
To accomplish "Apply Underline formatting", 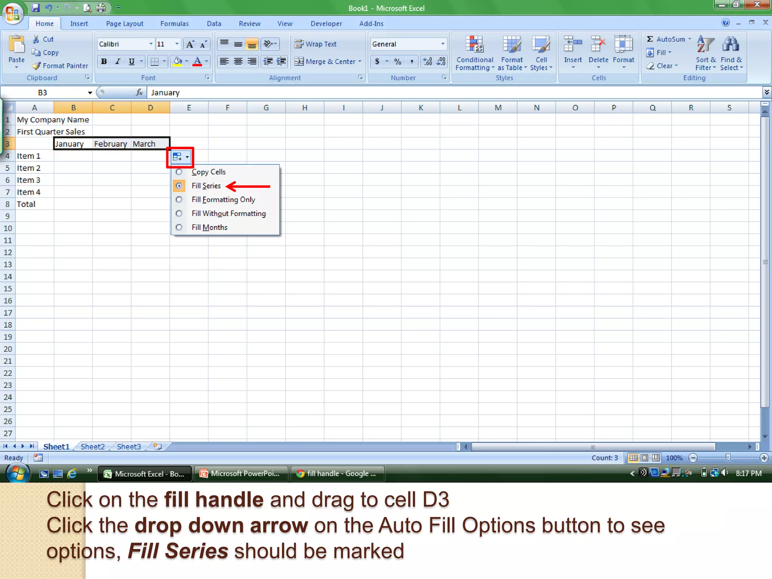I will (132, 61).
